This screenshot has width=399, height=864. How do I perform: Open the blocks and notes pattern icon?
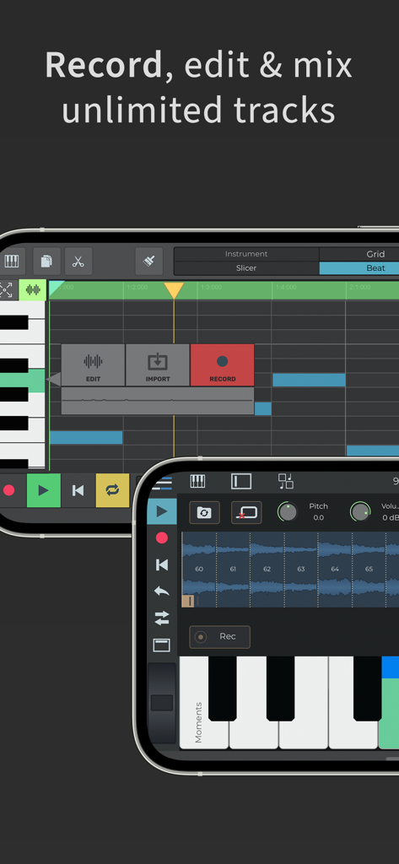tap(285, 481)
